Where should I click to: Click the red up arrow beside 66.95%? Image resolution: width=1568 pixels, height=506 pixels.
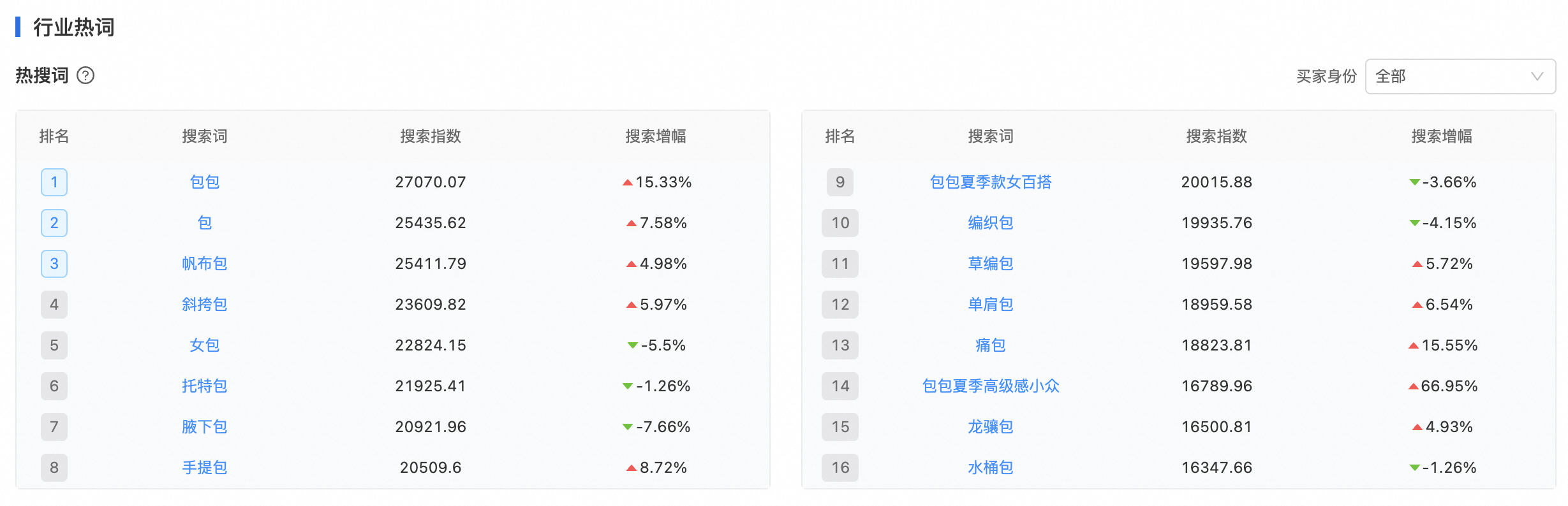coord(1414,386)
